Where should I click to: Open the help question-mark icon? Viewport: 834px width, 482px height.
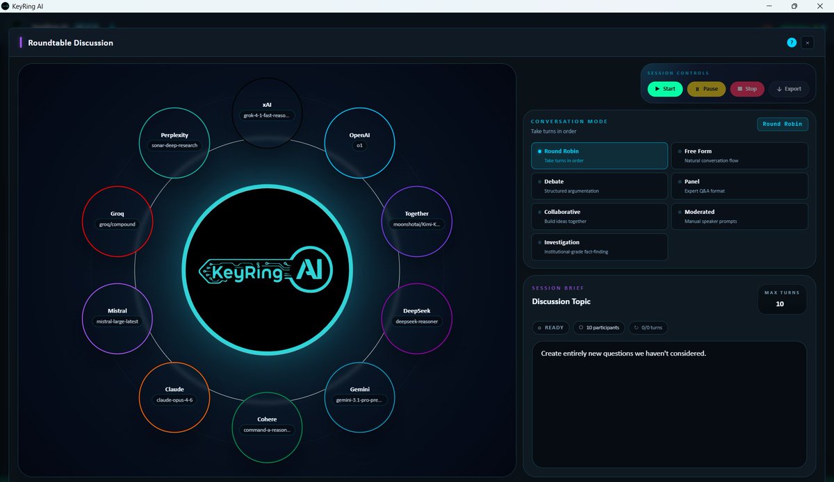click(x=792, y=42)
